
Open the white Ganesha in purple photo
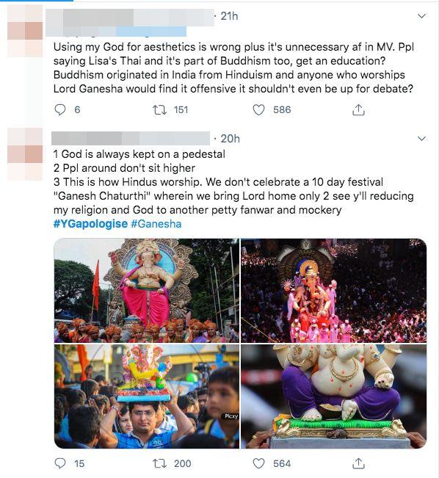pos(333,396)
